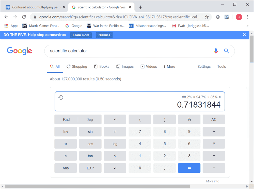Click the blue magnifier search icon
Viewport: 254px width, 189px height.
(x=227, y=51)
